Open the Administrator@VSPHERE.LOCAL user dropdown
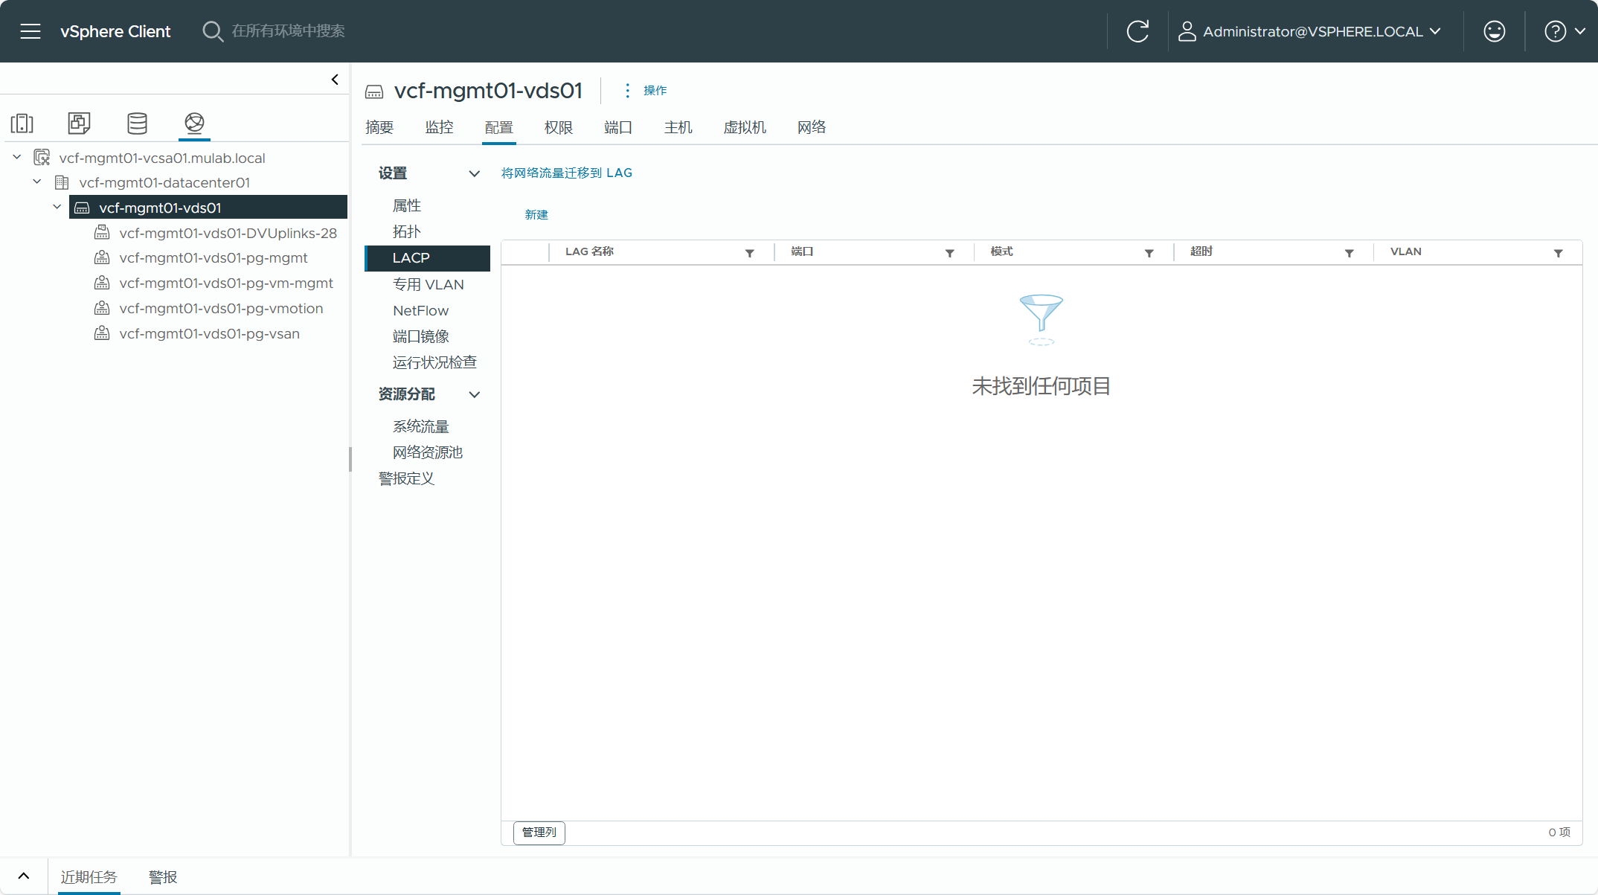The image size is (1598, 895). (x=1313, y=31)
